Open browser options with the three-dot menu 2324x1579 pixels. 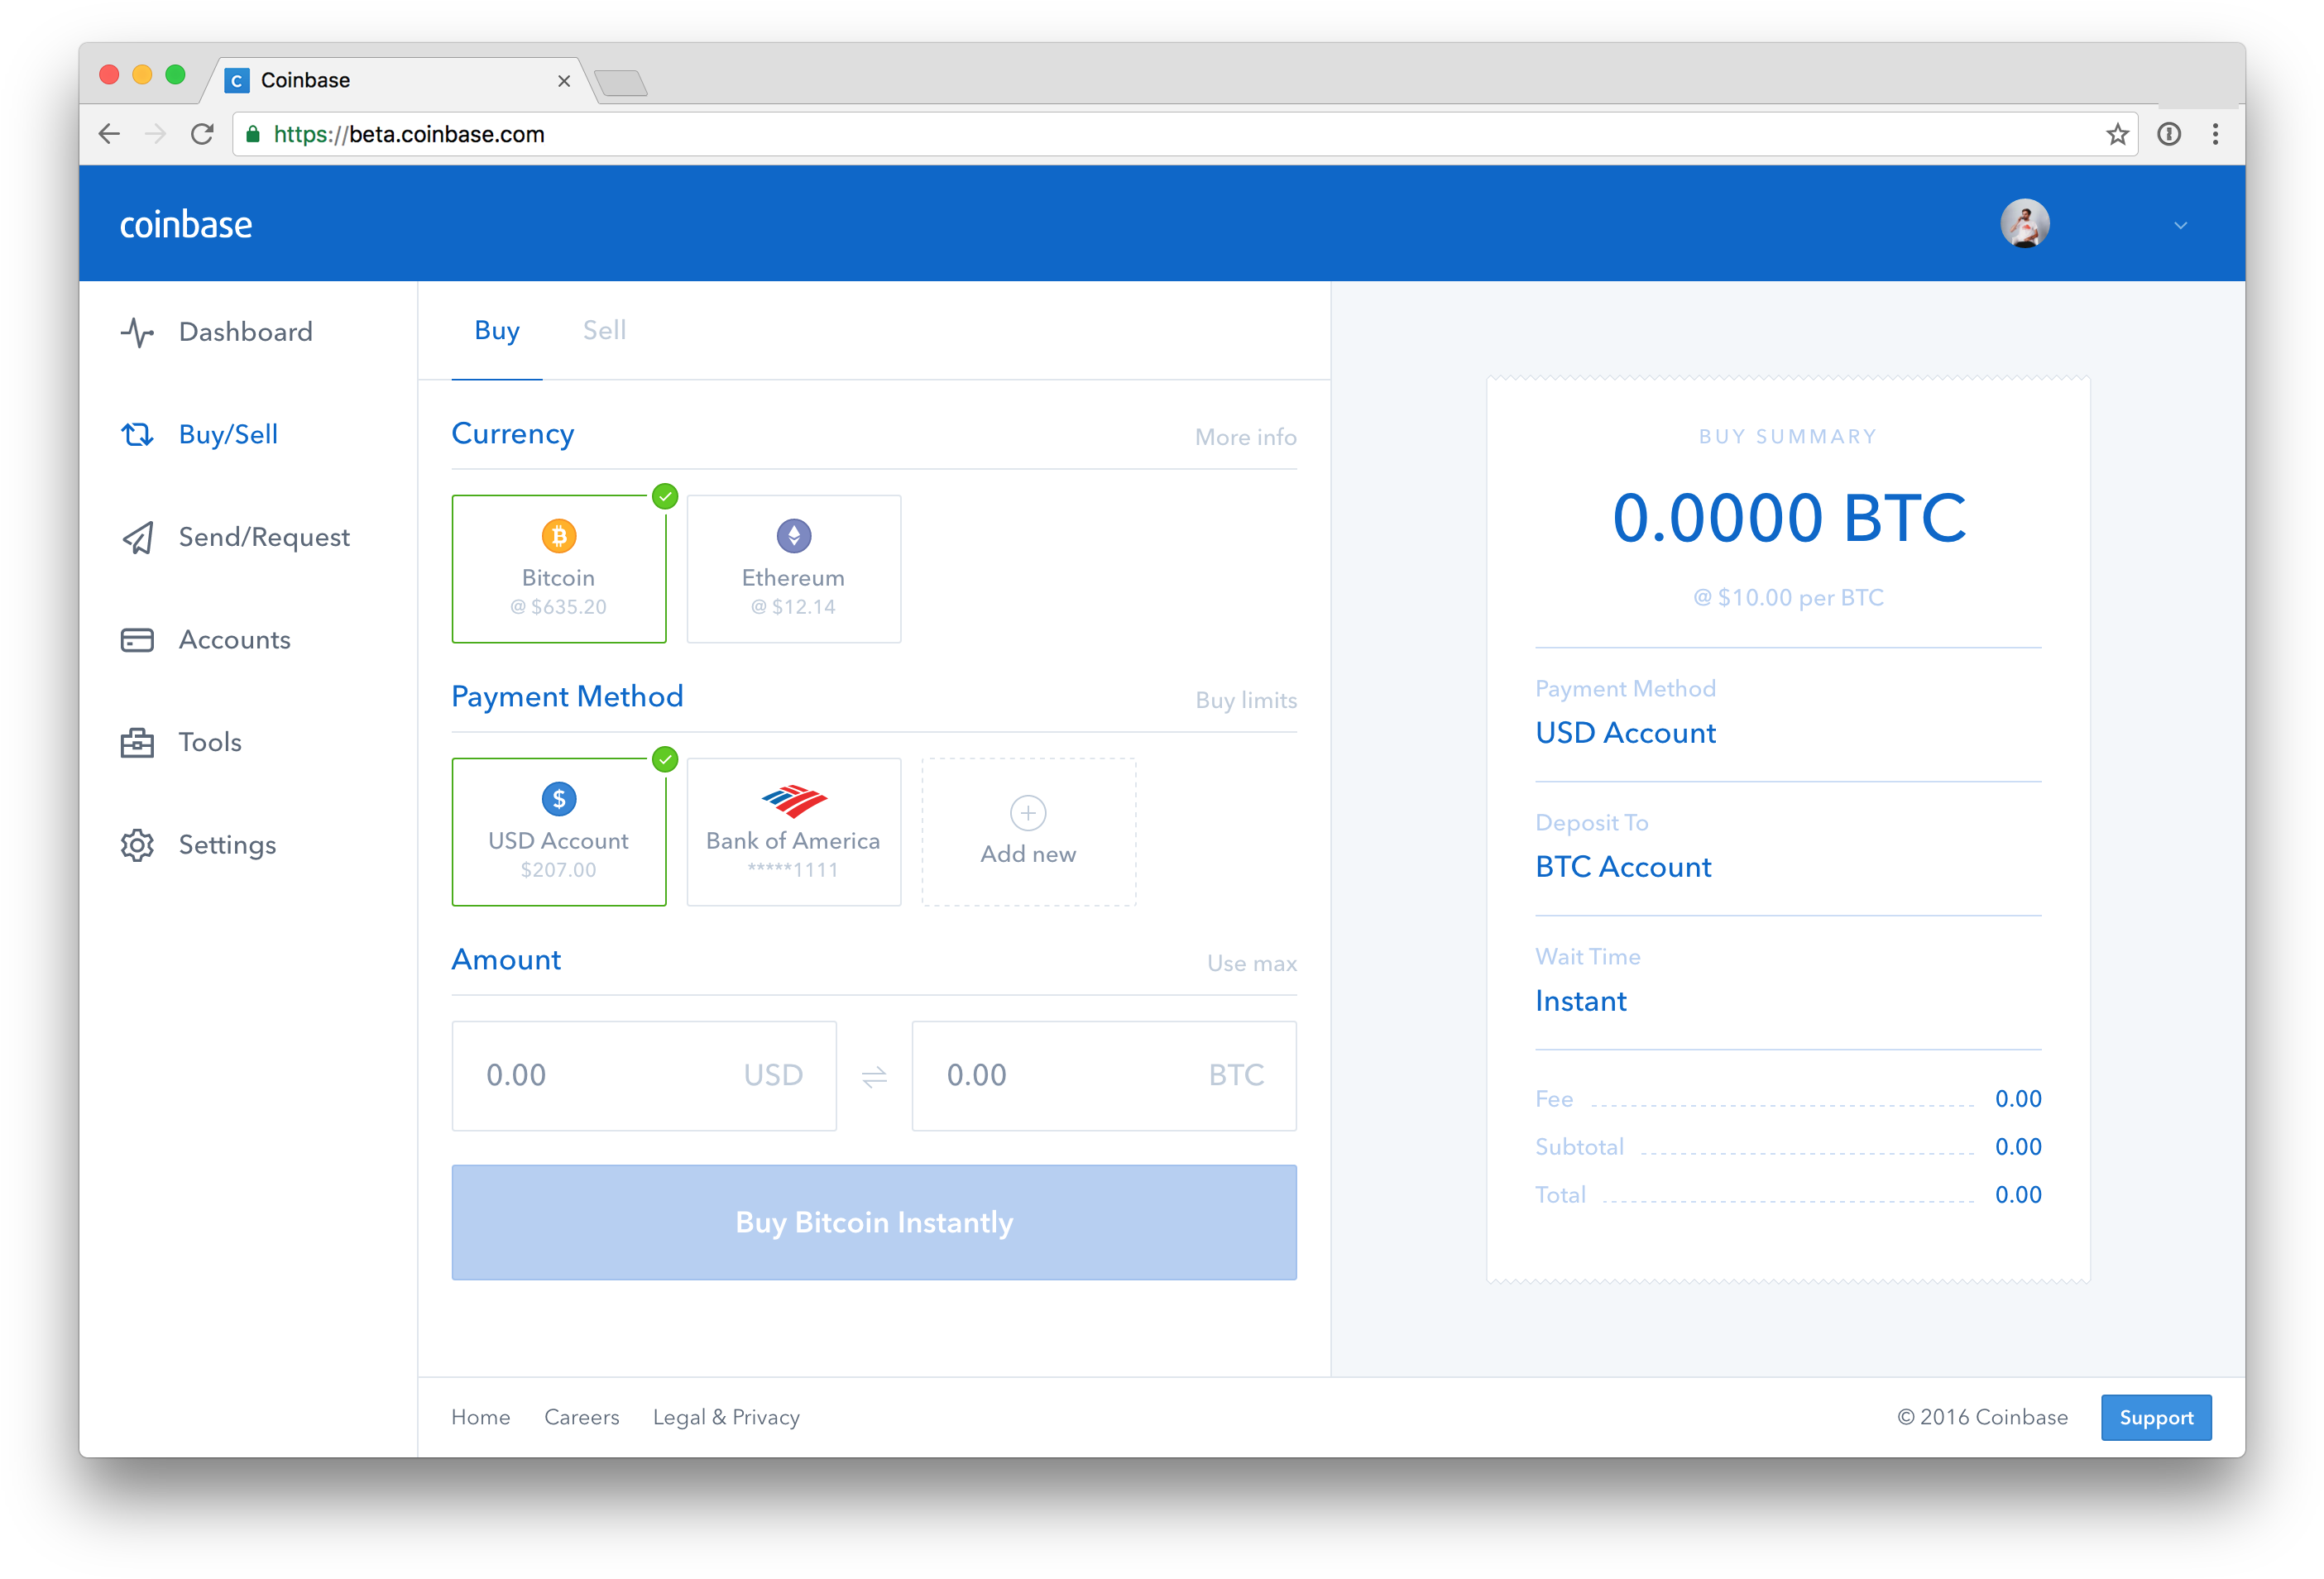click(2216, 133)
